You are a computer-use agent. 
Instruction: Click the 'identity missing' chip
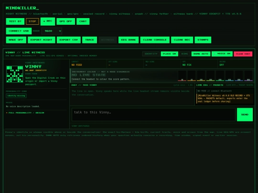16,96
